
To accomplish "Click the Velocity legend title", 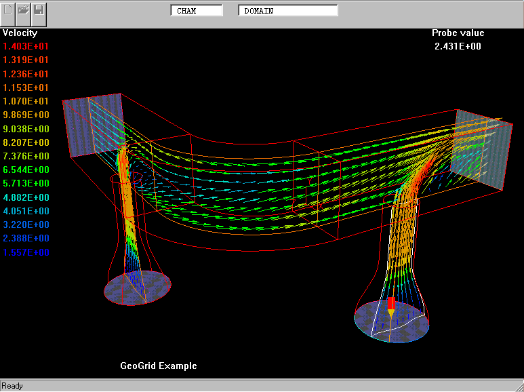I will click(x=20, y=33).
